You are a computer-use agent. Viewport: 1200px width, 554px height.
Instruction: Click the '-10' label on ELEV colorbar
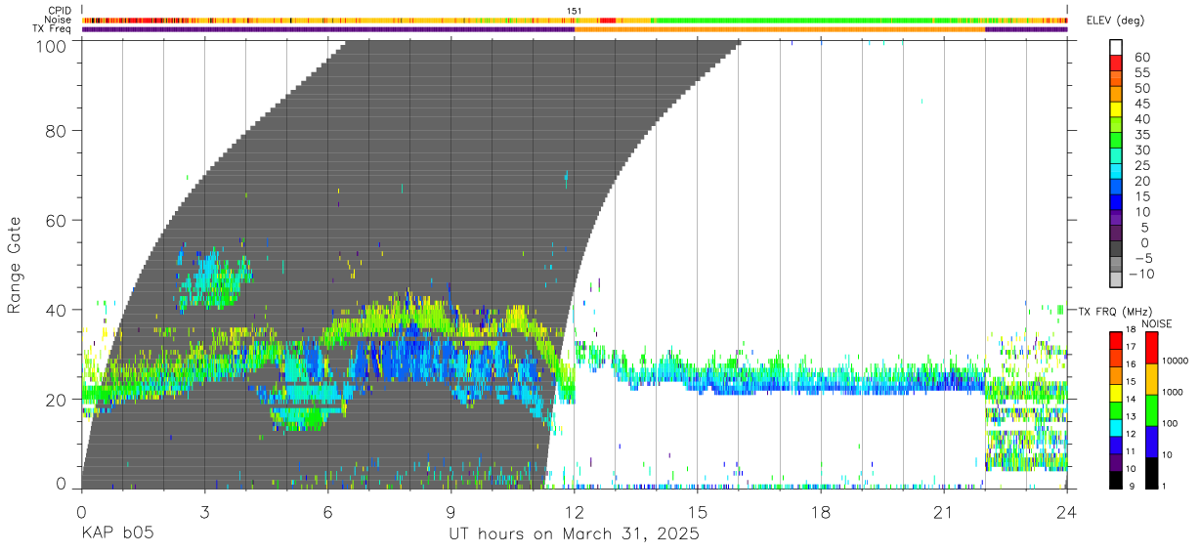click(x=1142, y=275)
